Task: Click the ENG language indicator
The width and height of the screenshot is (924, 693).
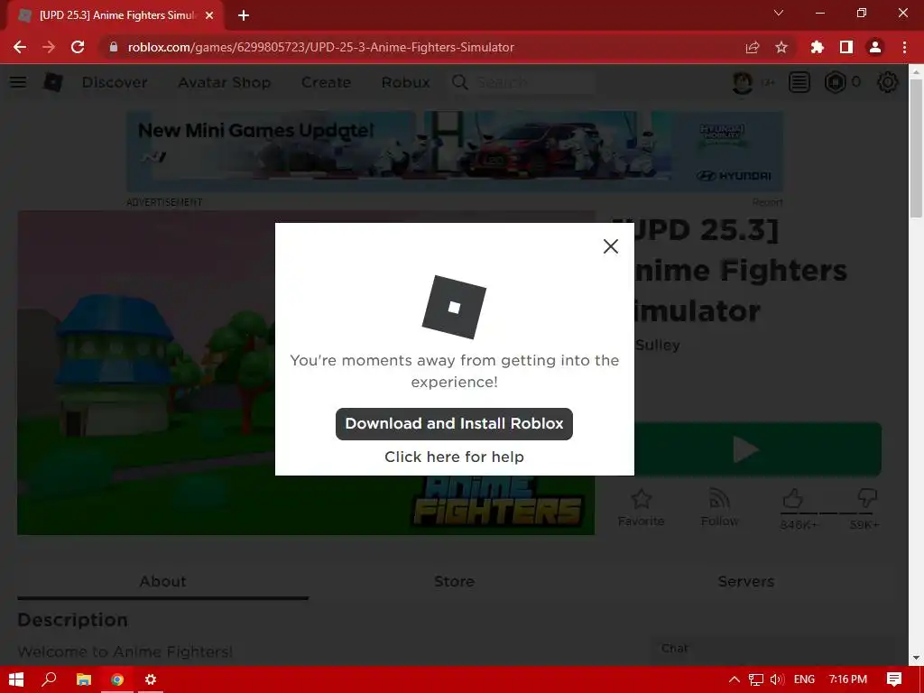Action: [804, 679]
